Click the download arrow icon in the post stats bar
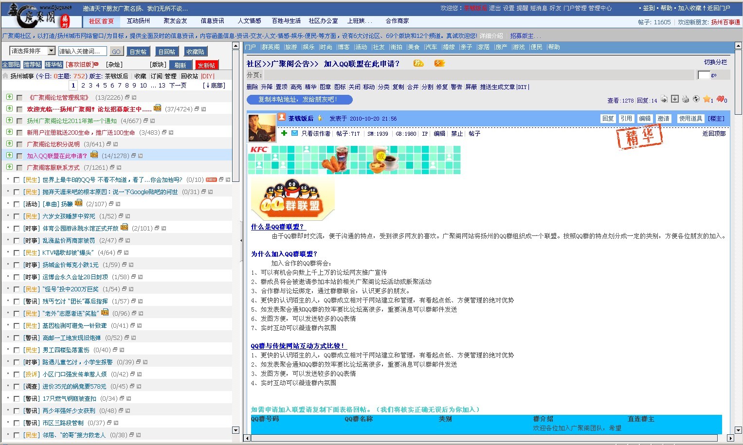This screenshot has height=445, width=743. [x=675, y=99]
